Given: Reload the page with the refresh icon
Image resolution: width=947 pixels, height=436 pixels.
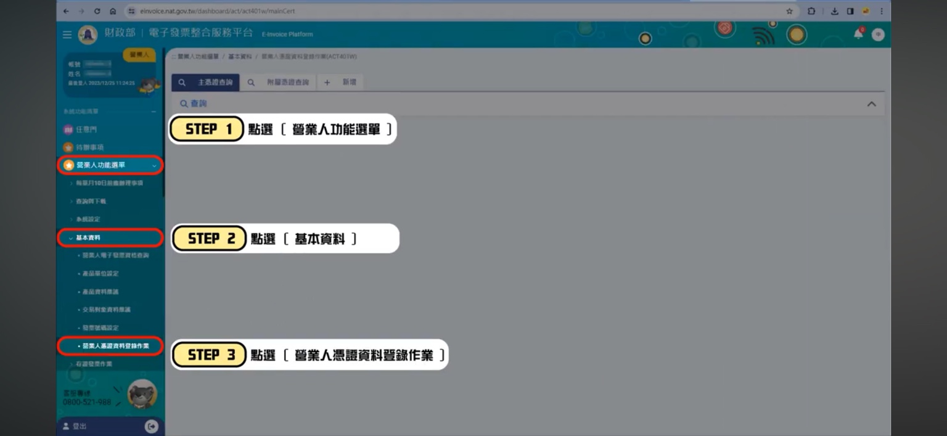Looking at the screenshot, I should pyautogui.click(x=97, y=11).
